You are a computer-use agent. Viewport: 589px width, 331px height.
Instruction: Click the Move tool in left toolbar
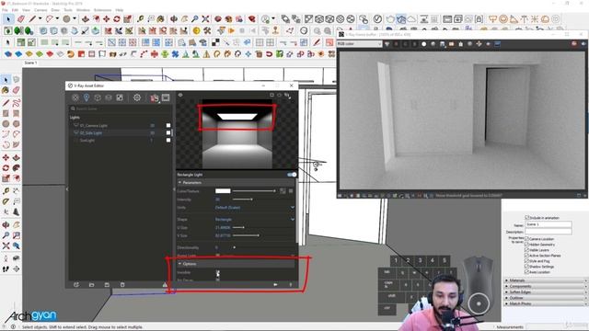click(6, 157)
